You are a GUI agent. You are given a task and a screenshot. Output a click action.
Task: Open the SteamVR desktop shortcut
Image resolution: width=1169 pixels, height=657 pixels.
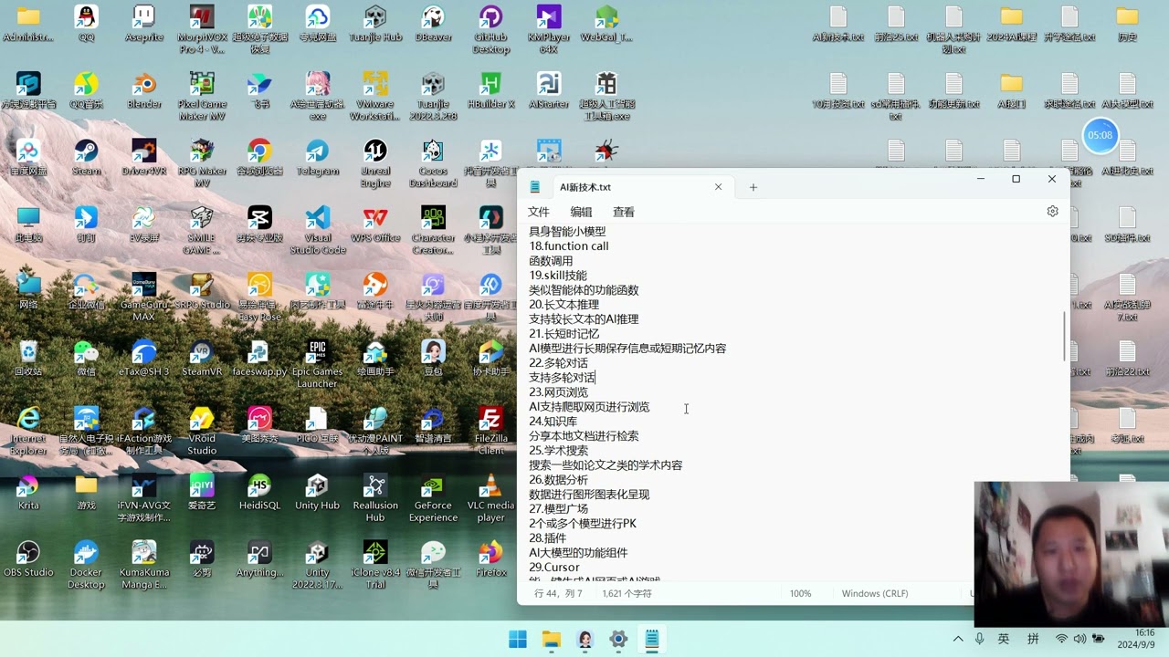[202, 357]
